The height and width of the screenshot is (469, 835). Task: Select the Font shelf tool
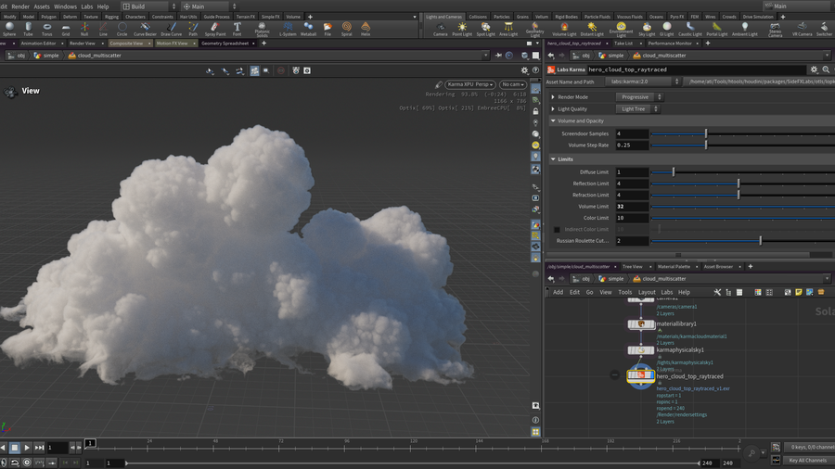(x=237, y=29)
